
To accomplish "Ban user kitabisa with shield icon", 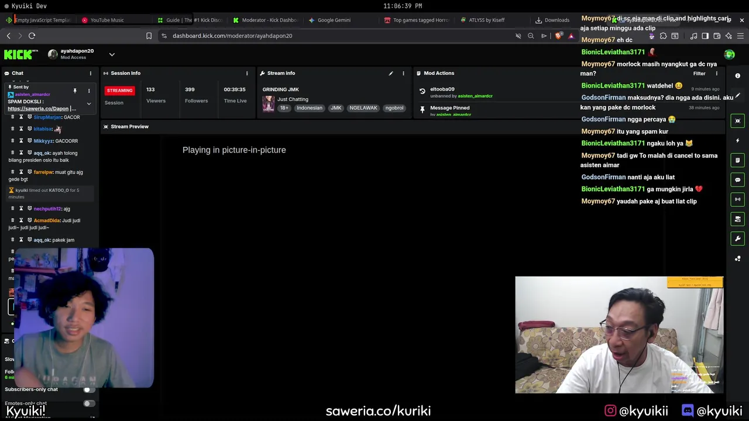I will [x=29, y=129].
